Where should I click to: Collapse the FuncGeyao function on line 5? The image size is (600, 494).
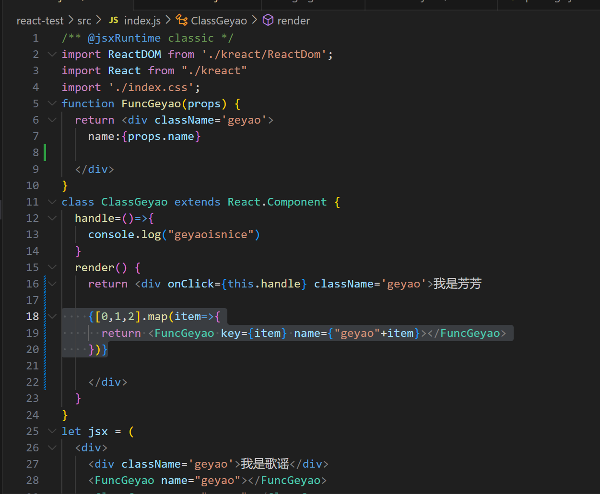pyautogui.click(x=52, y=103)
